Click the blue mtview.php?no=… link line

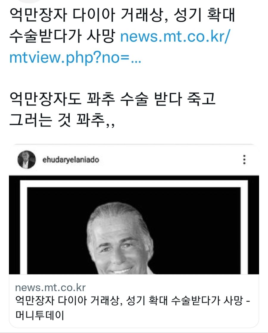click(x=75, y=57)
